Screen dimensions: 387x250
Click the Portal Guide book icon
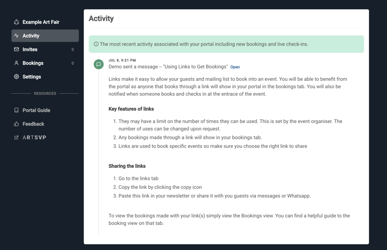(x=16, y=110)
